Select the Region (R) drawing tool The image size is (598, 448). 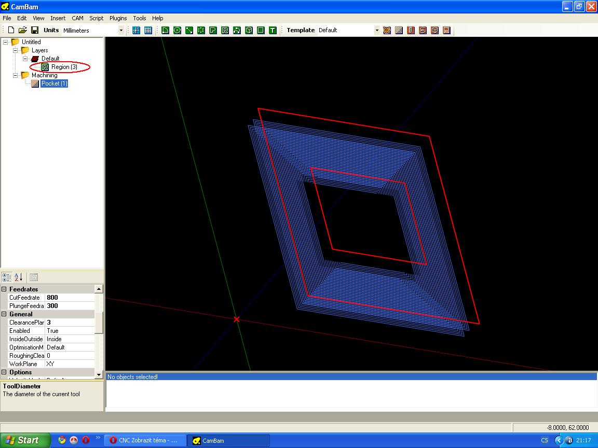click(225, 30)
